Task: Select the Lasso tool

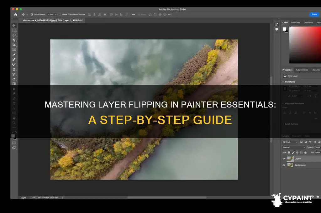Action: [14, 35]
